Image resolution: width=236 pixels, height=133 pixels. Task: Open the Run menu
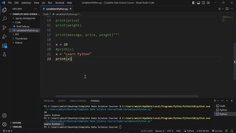[x=50, y=3]
